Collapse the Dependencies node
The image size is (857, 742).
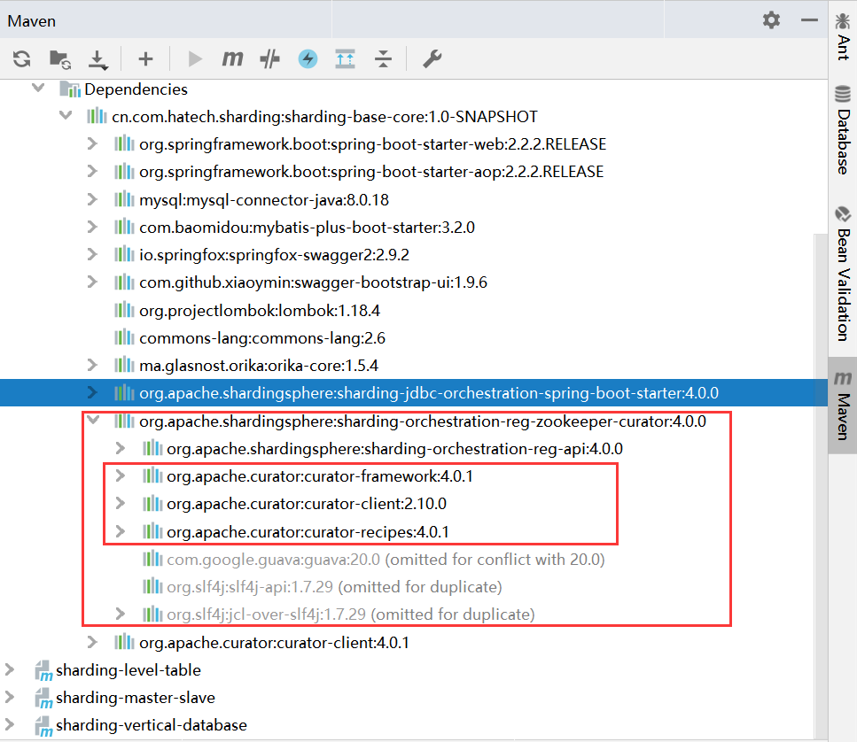tap(38, 88)
